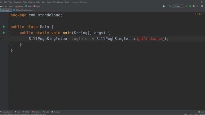The image size is (205, 115).
Task: Click the src breadcrumb
Action: [6, 6]
